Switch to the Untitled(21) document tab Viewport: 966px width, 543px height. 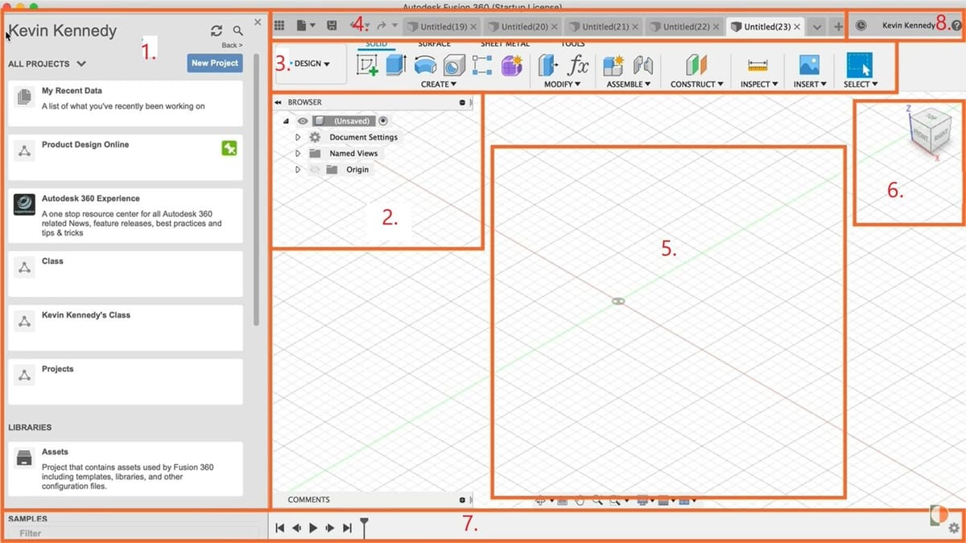[x=604, y=27]
